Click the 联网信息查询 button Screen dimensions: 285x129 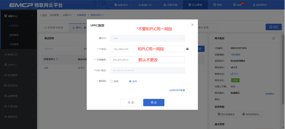[251, 115]
